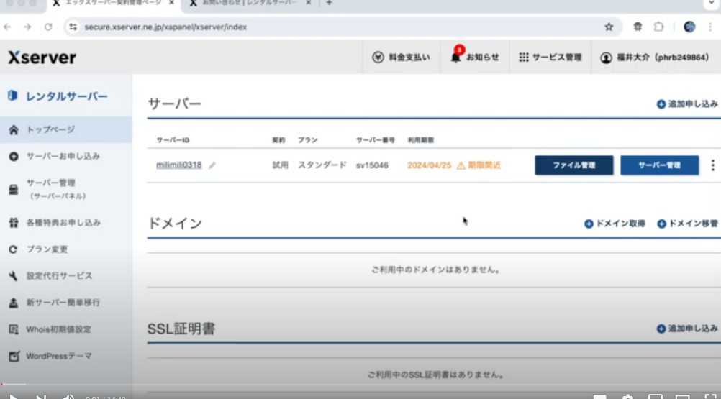721x399 pixels.
Task: Click server icon beside サーバー管理 sidebar
Action: click(x=14, y=190)
